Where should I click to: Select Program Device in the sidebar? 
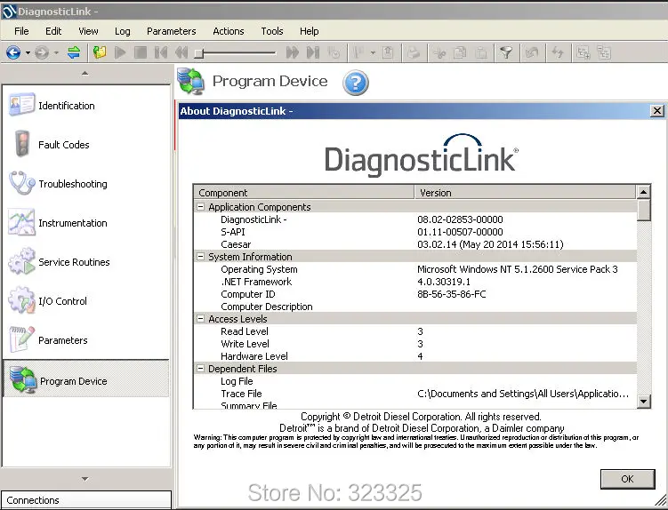(x=86, y=379)
